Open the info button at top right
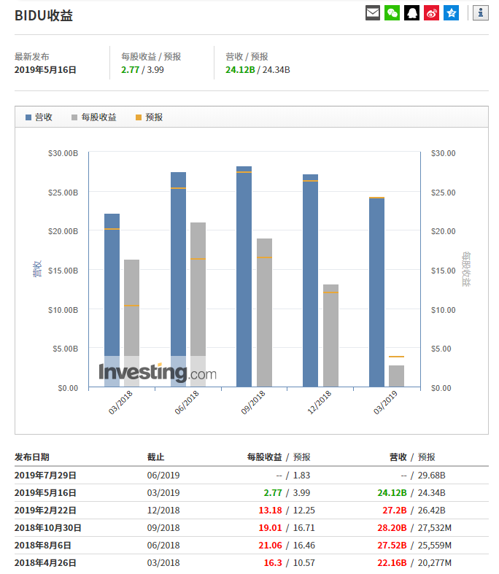This screenshot has height=574, width=499. [481, 13]
